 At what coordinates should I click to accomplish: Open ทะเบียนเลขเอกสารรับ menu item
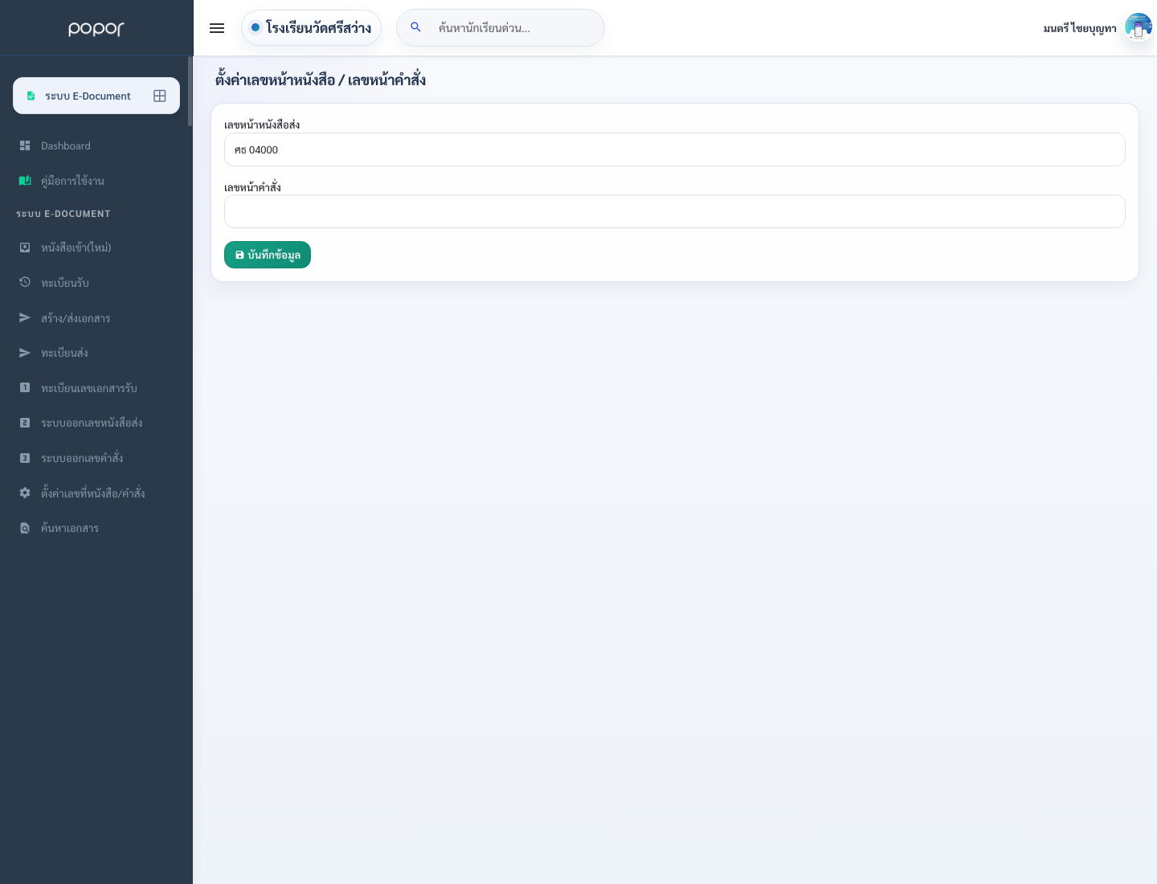pos(96,388)
